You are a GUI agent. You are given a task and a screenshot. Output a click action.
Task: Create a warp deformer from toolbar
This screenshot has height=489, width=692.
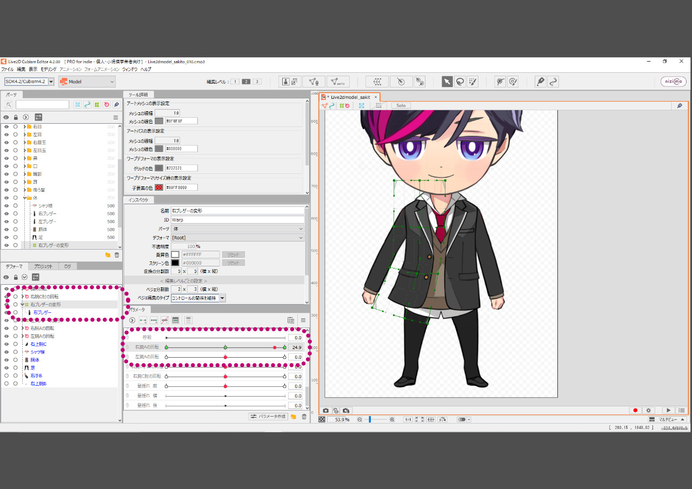point(377,82)
